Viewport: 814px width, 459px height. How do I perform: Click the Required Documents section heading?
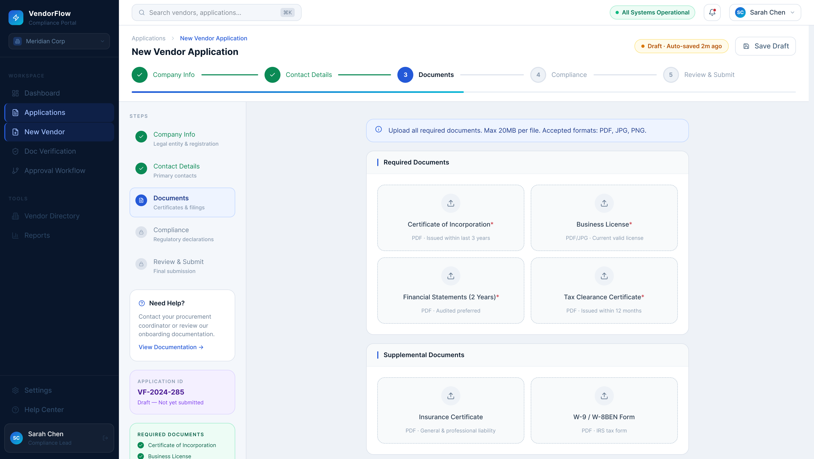(416, 162)
